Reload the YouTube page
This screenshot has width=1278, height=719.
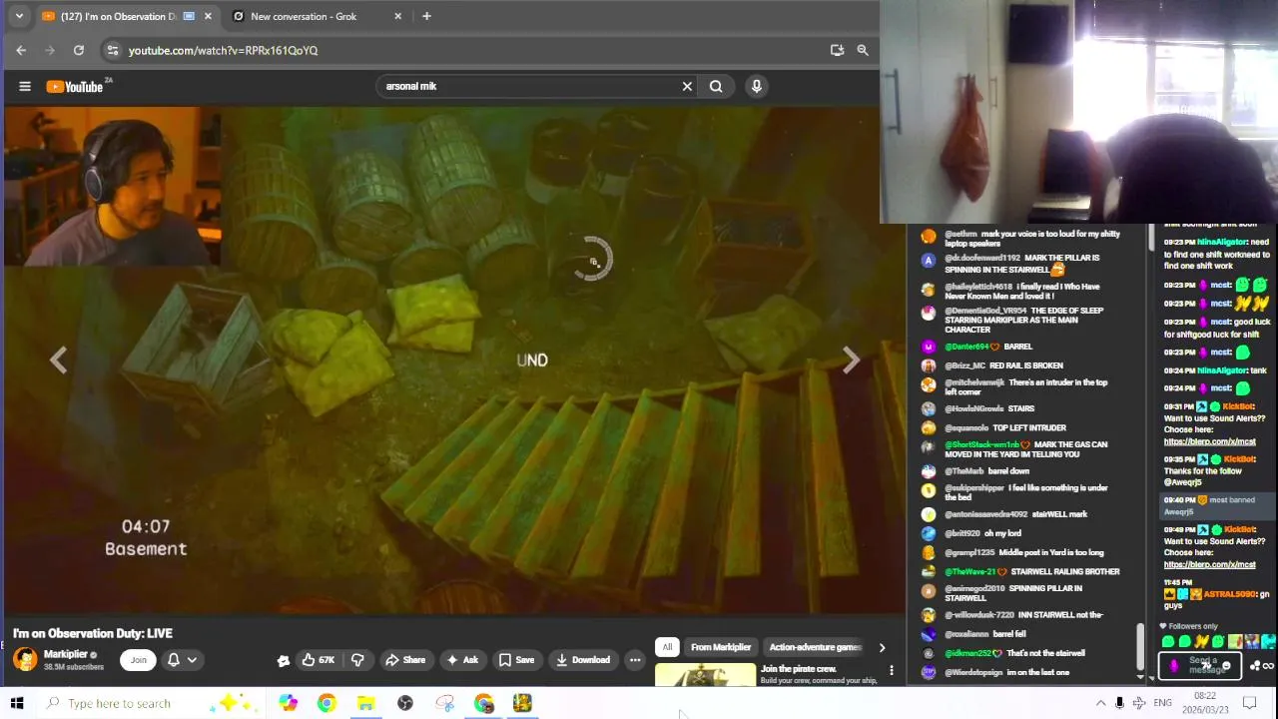[79, 50]
